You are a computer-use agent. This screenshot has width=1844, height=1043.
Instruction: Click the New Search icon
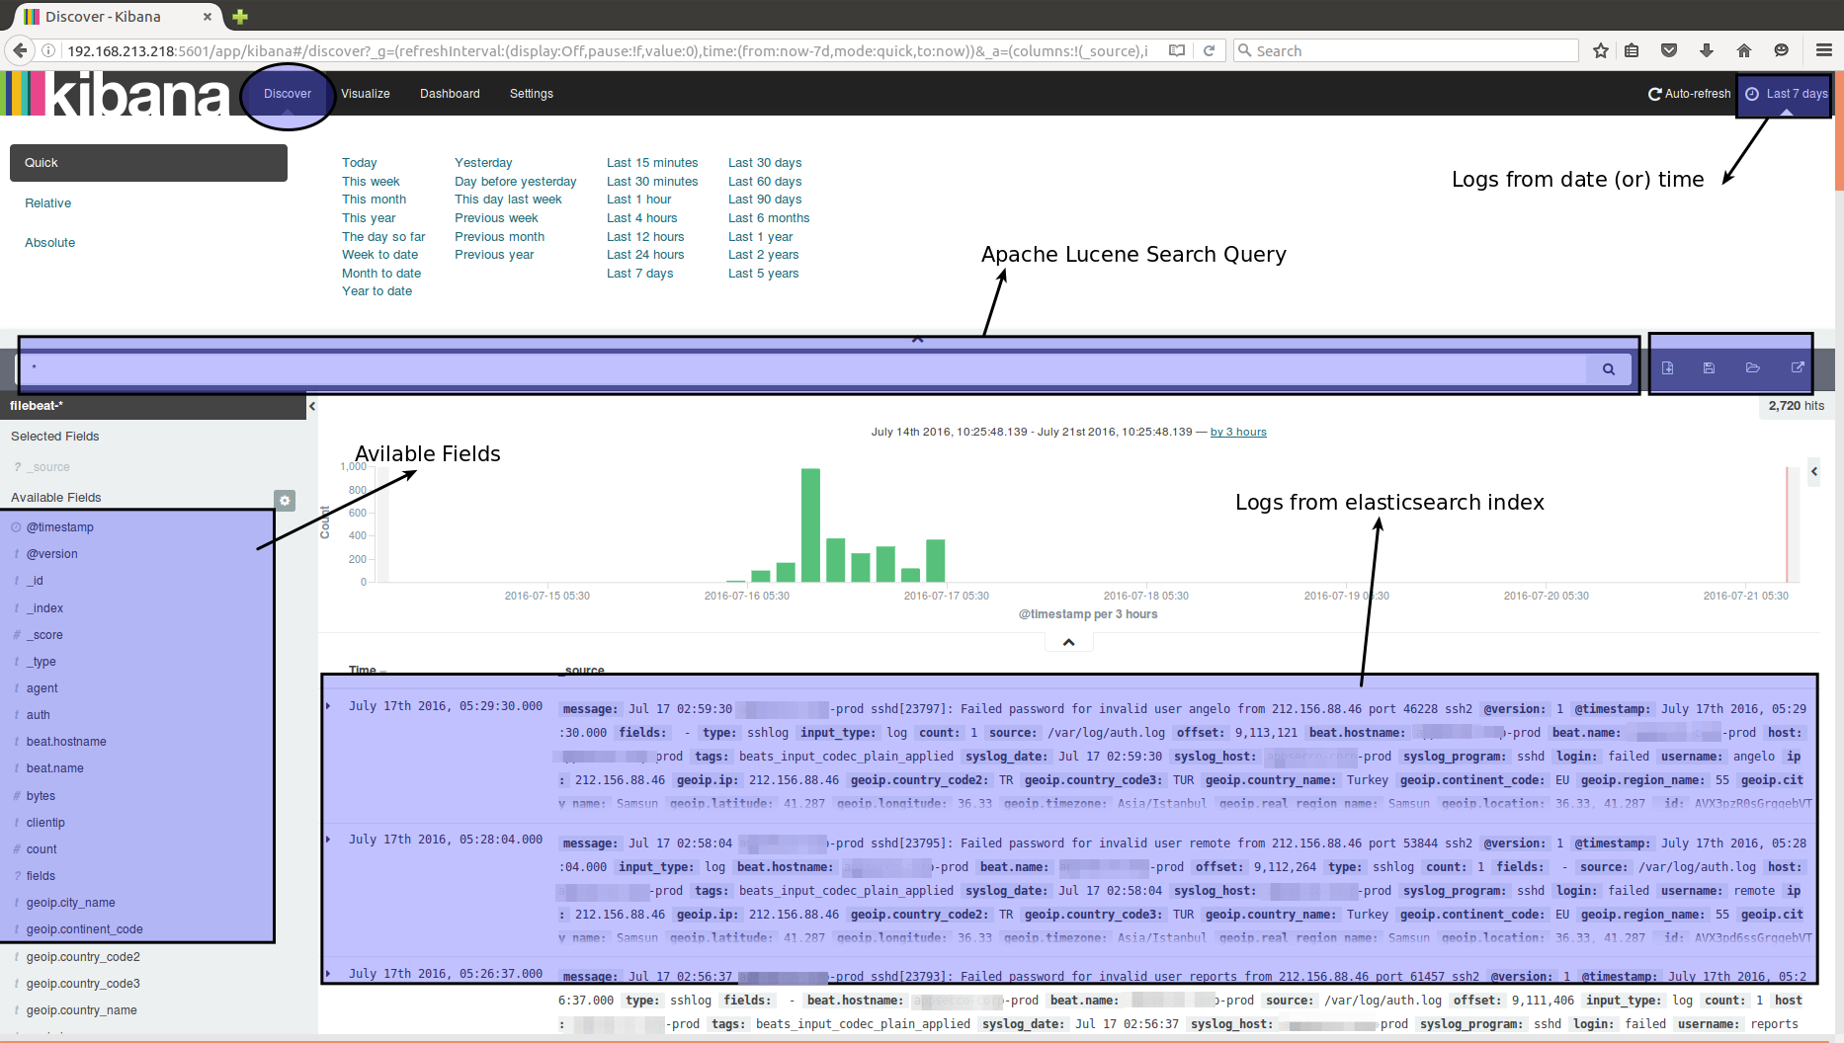tap(1667, 367)
